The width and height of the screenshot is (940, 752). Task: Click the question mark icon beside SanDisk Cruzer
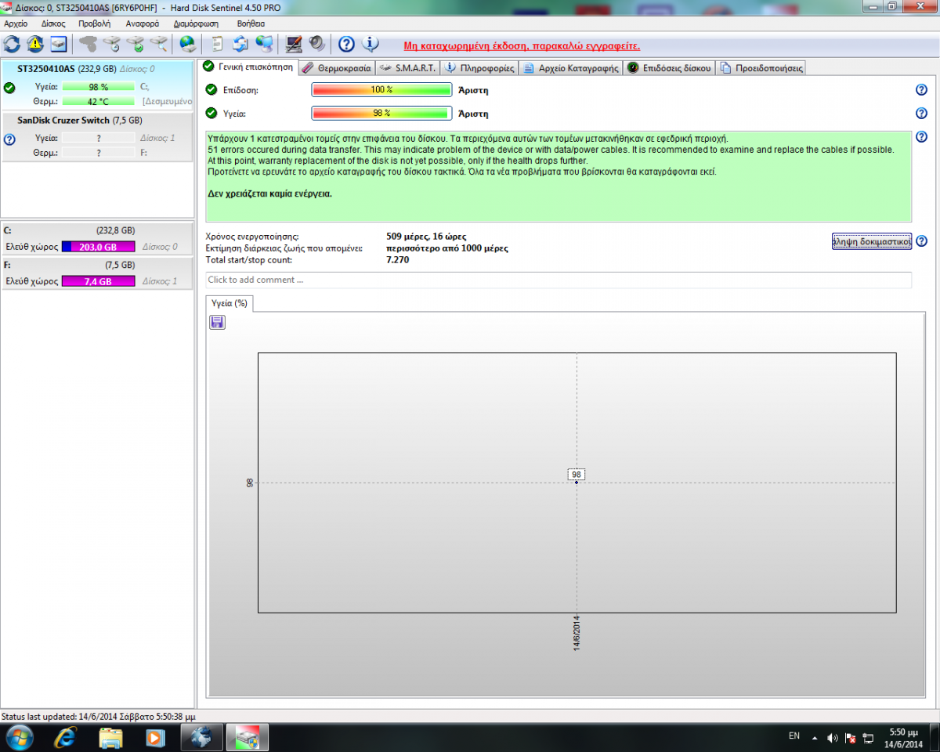click(9, 139)
